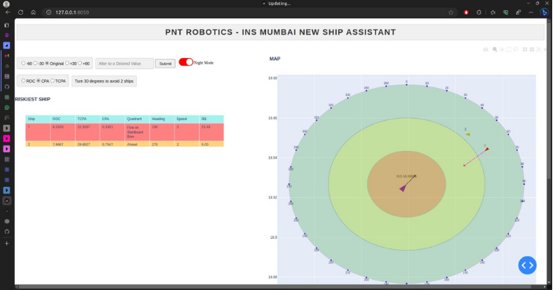Go back using the browser back arrow
Screen dimensions: 553x290
point(8,13)
